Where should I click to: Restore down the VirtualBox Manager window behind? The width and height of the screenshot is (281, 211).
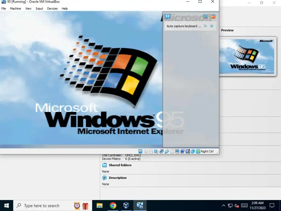[x=262, y=3]
